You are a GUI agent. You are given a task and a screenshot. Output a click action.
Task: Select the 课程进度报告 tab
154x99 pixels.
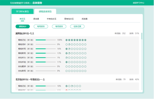[45, 12]
